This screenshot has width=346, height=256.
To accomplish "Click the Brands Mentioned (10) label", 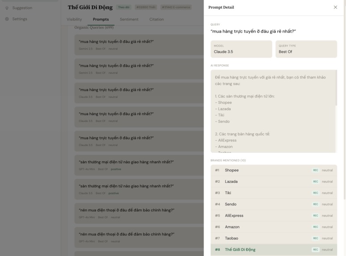I will coord(228,160).
